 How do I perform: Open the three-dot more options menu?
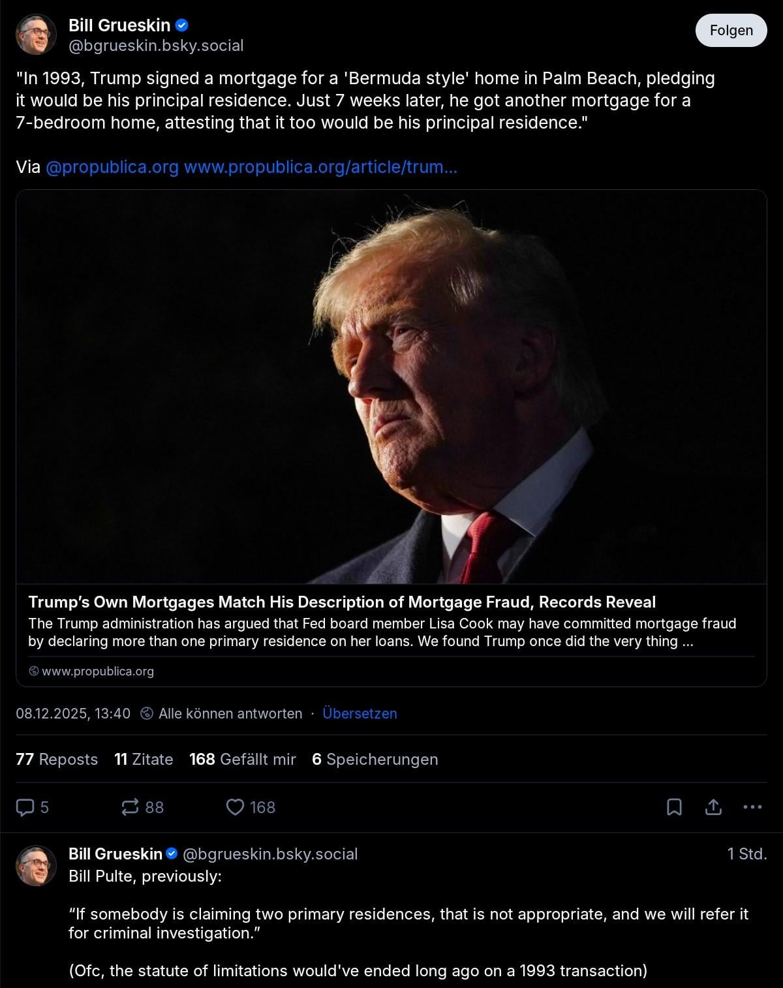[x=752, y=807]
